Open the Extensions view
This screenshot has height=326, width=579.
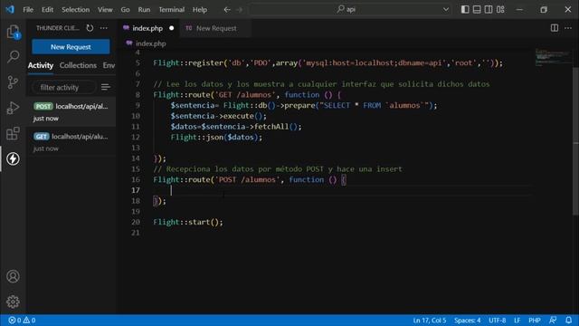tap(13, 133)
